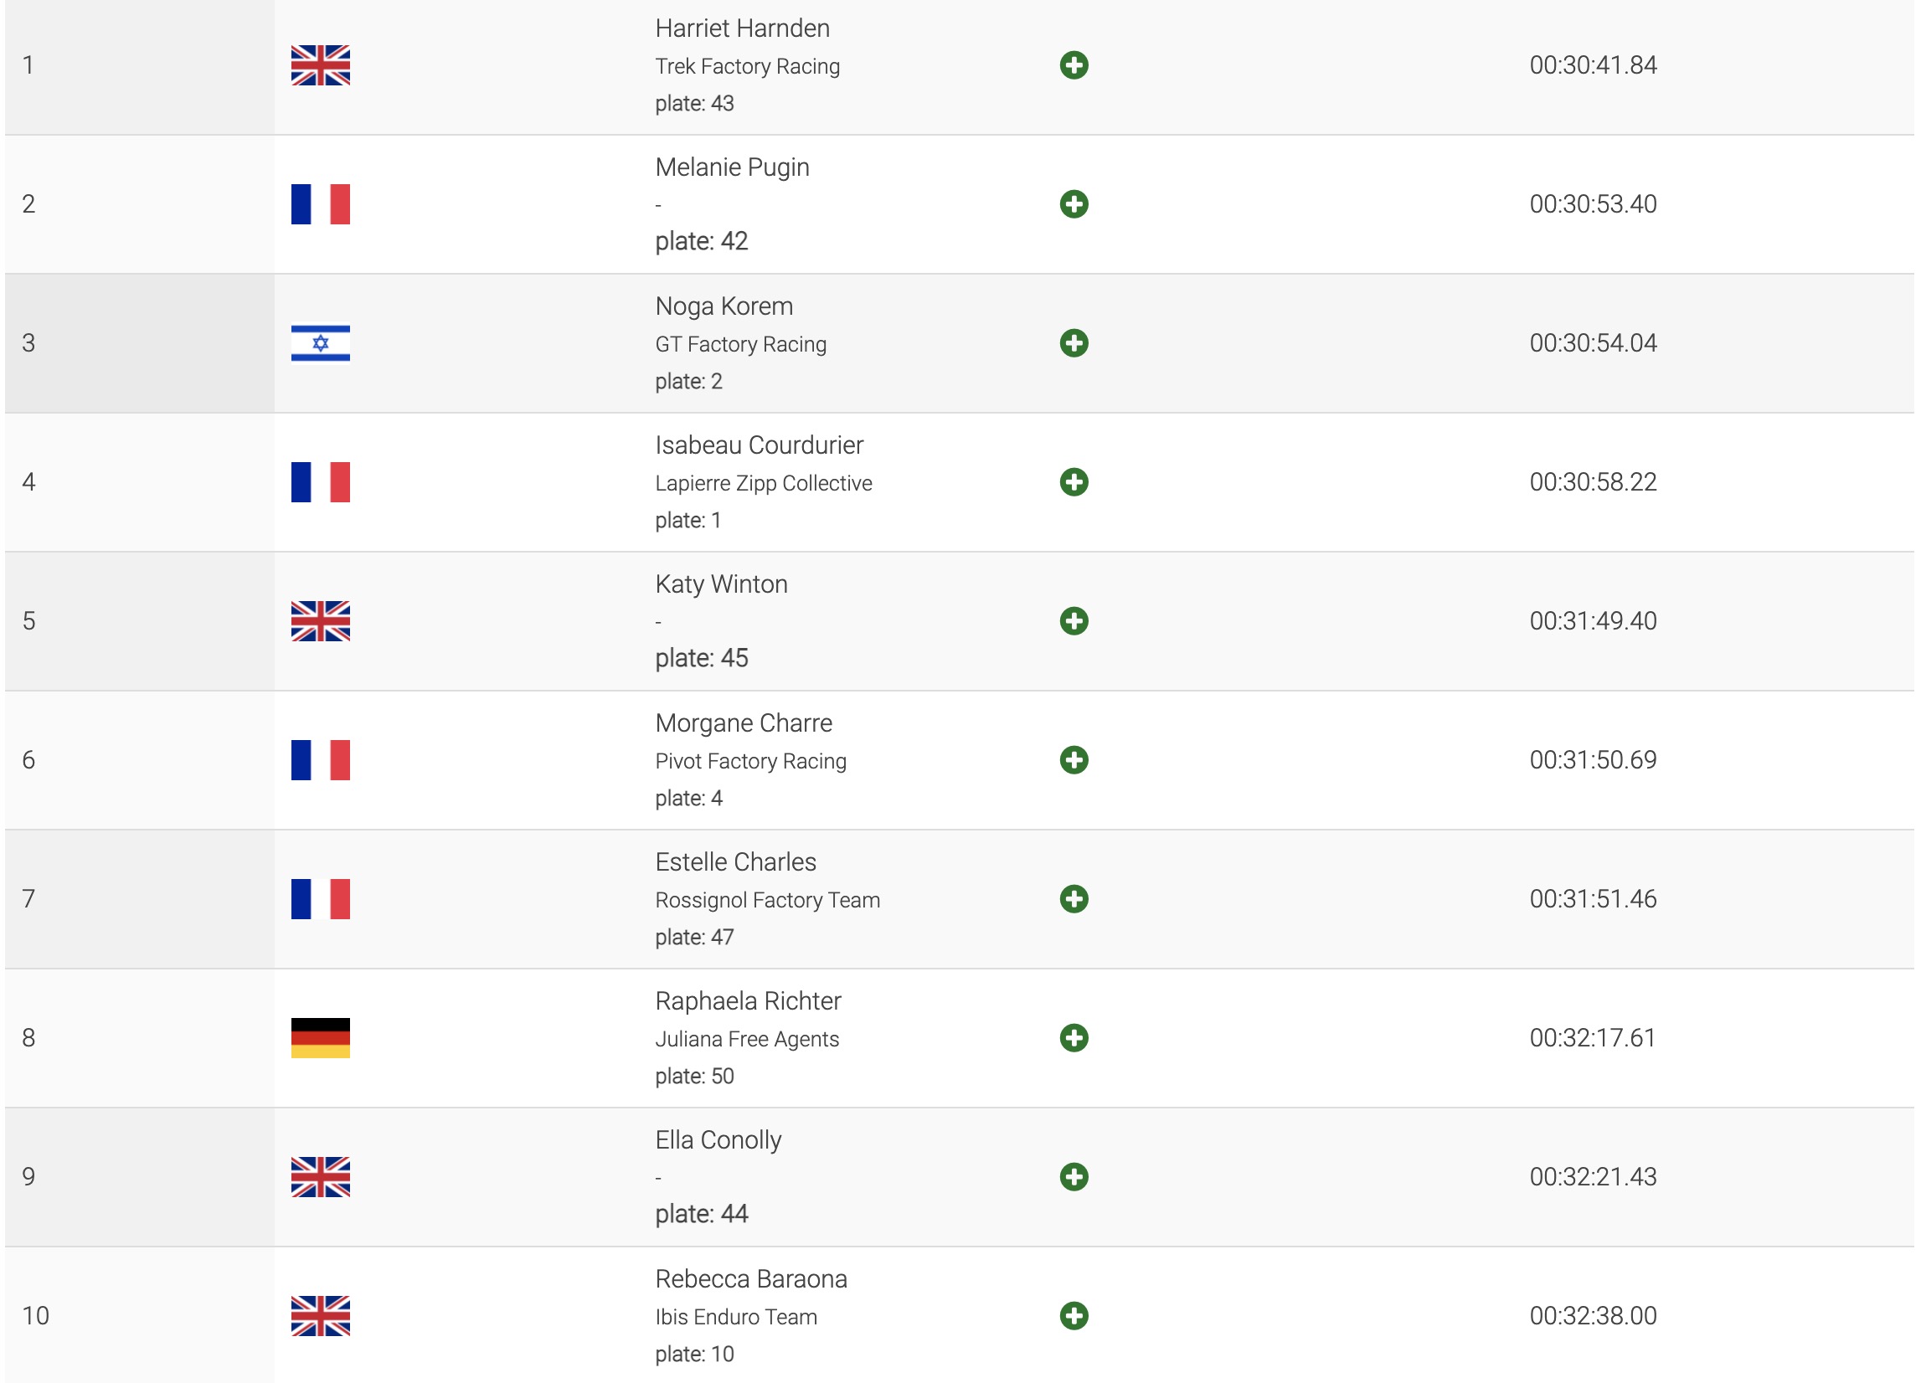Image resolution: width=1921 pixels, height=1383 pixels.
Task: Click plus icon in Estelle Charles row
Action: [1074, 898]
